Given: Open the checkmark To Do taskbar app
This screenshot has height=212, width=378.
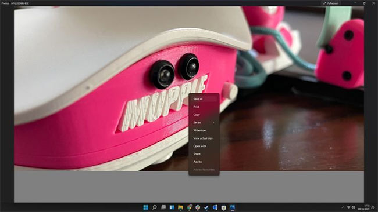Looking at the screenshot, I should [206, 207].
